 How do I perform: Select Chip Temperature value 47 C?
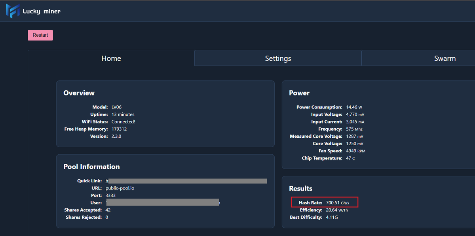click(350, 158)
